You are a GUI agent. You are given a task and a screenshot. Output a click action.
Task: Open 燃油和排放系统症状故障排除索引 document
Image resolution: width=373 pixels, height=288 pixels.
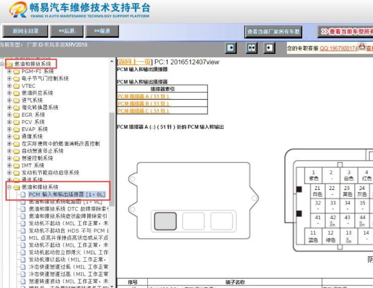pos(68,216)
